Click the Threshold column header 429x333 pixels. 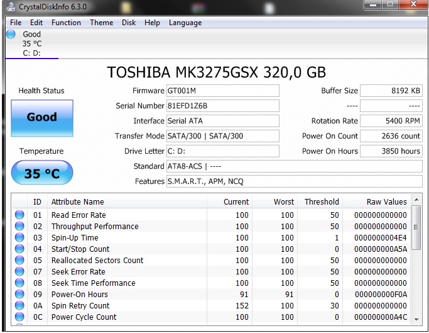320,201
